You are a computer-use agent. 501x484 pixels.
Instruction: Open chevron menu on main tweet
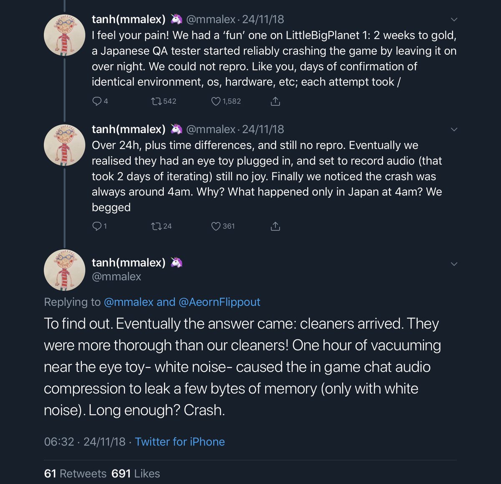click(x=454, y=264)
